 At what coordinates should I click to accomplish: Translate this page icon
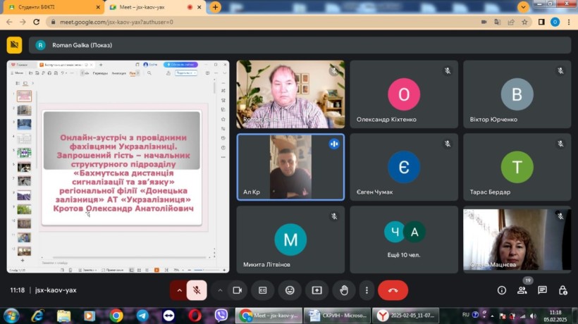point(497,22)
